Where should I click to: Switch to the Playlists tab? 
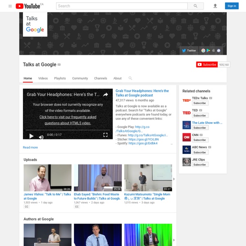[60, 78]
